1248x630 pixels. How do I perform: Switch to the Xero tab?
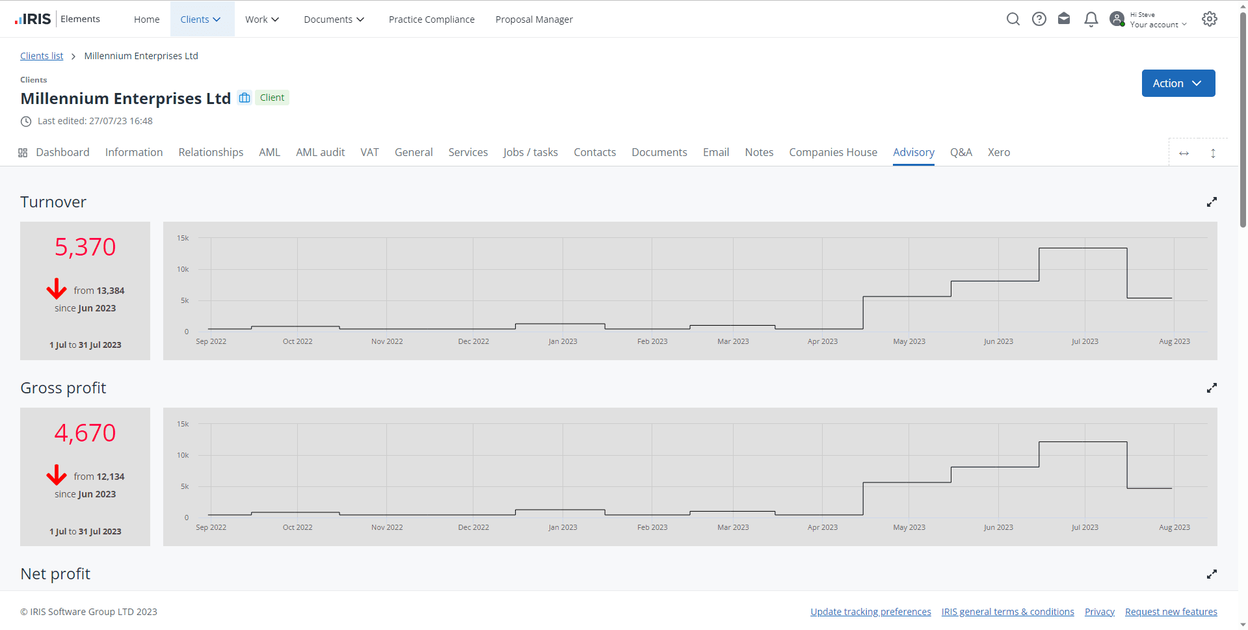998,152
